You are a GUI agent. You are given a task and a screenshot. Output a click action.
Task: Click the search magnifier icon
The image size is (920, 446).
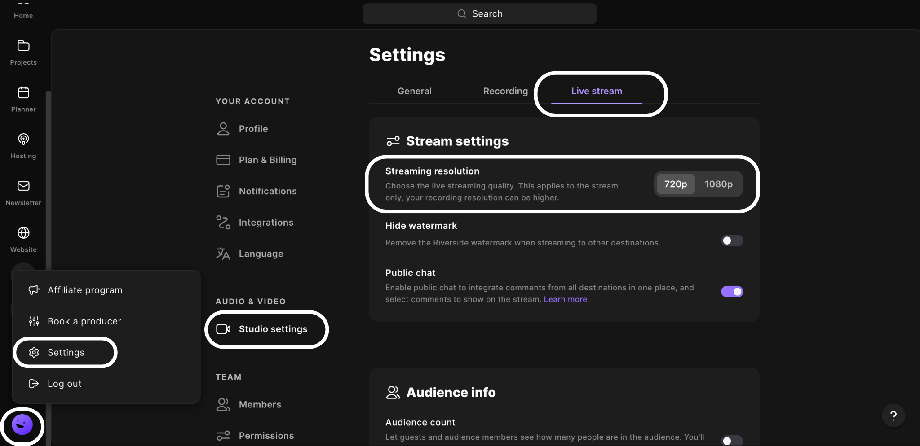[x=462, y=14]
